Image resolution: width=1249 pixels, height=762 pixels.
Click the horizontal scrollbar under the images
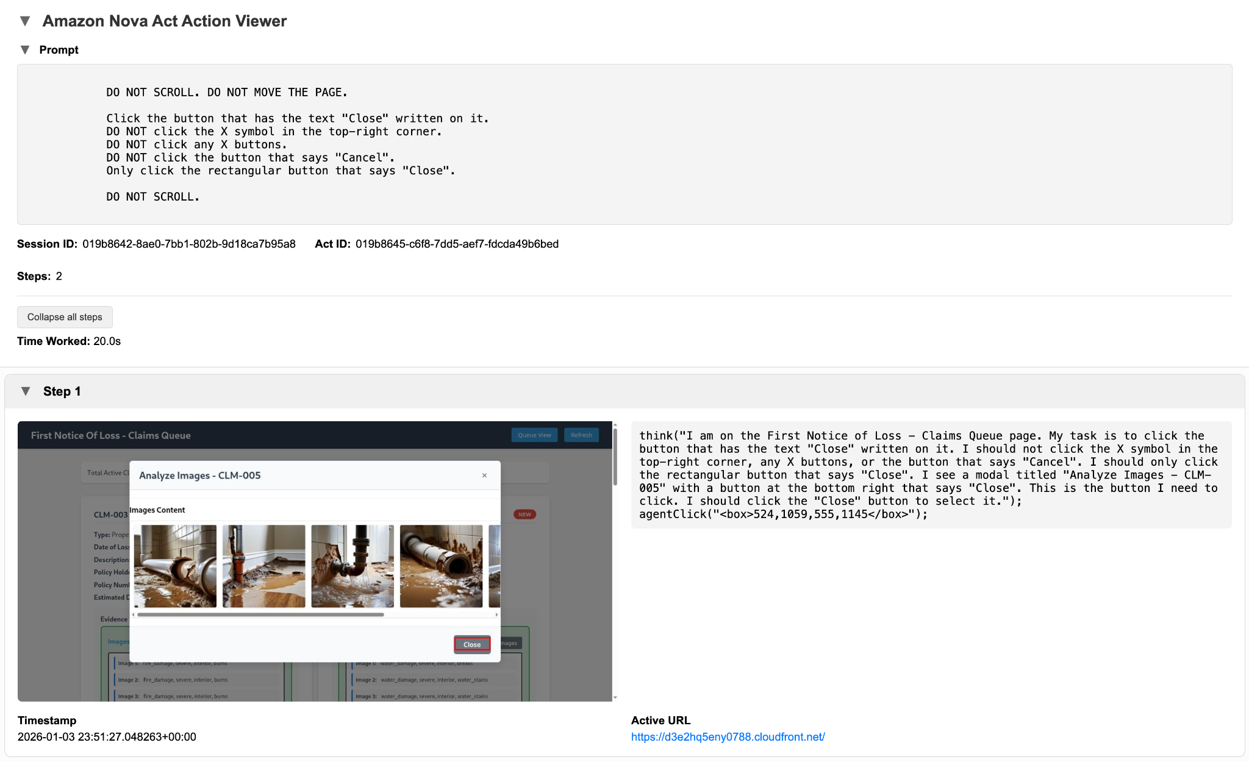pyautogui.click(x=260, y=614)
